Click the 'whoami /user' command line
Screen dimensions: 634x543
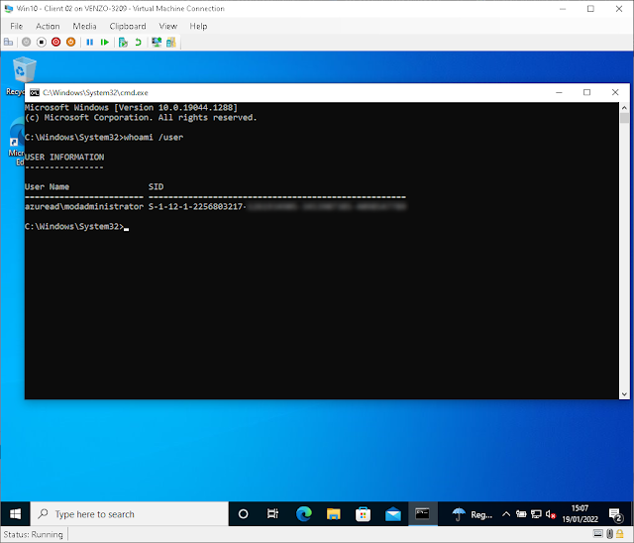pyautogui.click(x=104, y=138)
